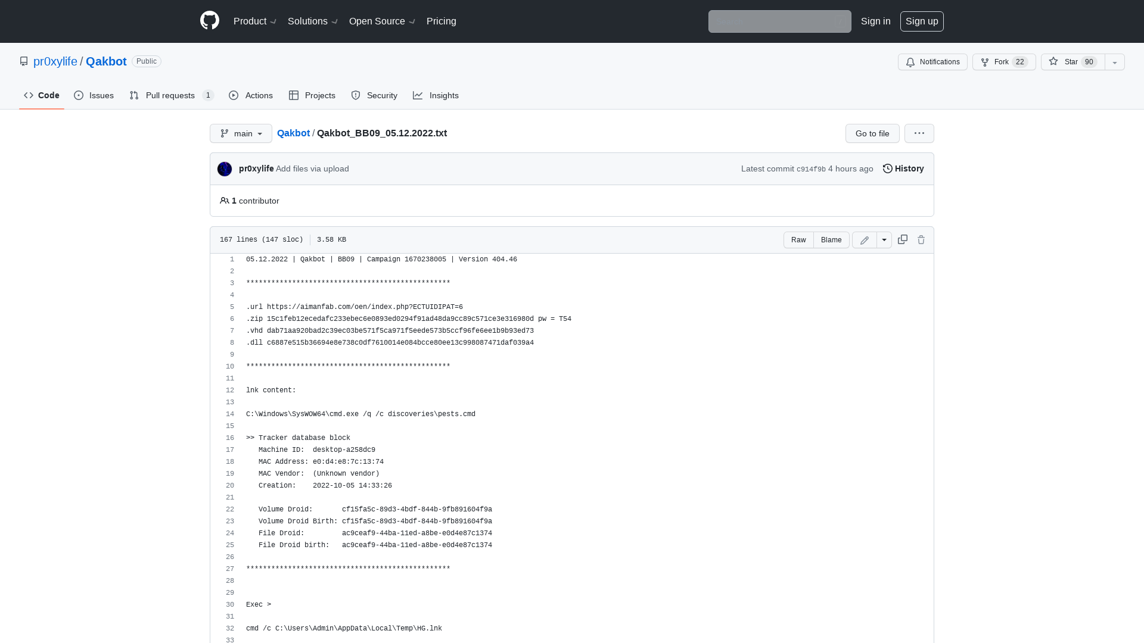The width and height of the screenshot is (1144, 643).
Task: Toggle the Raw file view
Action: (x=798, y=239)
